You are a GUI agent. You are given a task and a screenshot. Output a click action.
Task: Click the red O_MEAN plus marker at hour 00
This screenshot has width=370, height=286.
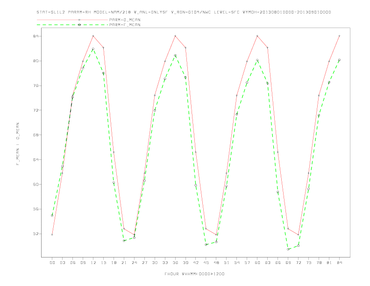point(52,235)
